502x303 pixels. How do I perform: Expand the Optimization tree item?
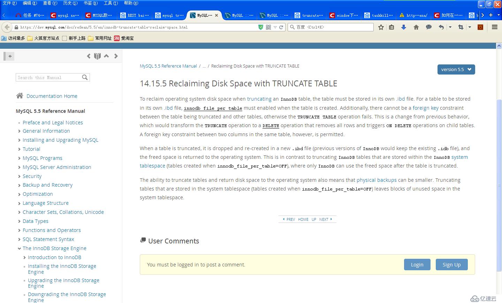tap(19, 194)
